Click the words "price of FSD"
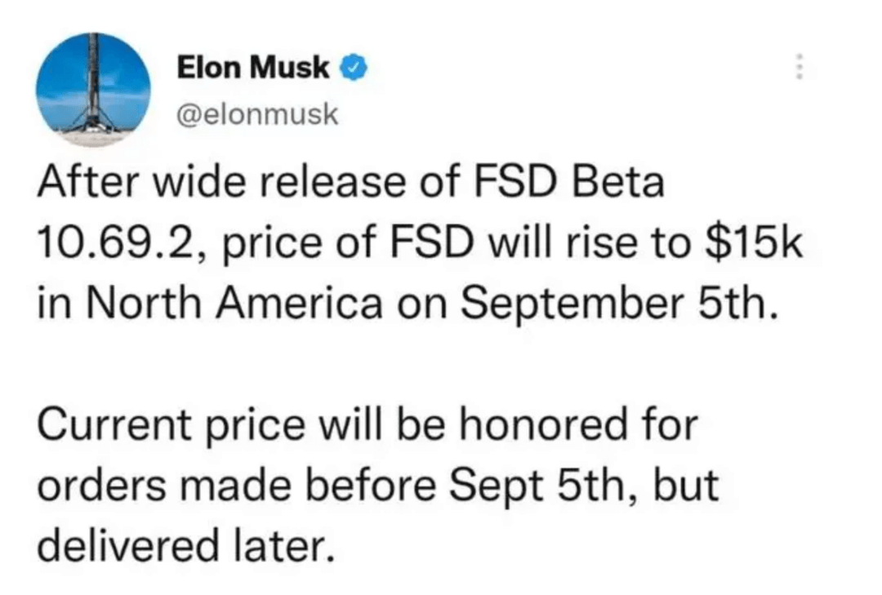 (x=349, y=244)
